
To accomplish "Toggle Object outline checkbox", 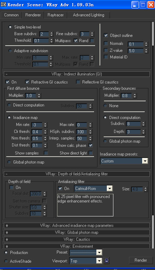I will pyautogui.click(x=106, y=35).
